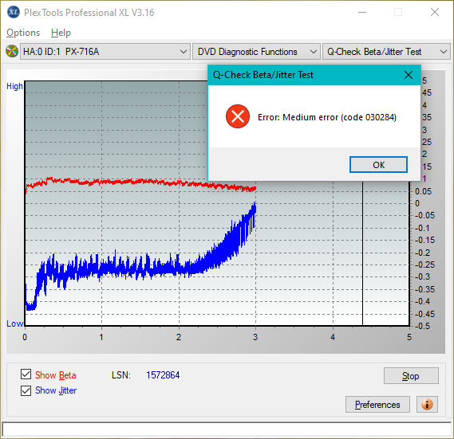Click the status bar field at bottom
Screen dimensions: 454x439
click(227, 429)
